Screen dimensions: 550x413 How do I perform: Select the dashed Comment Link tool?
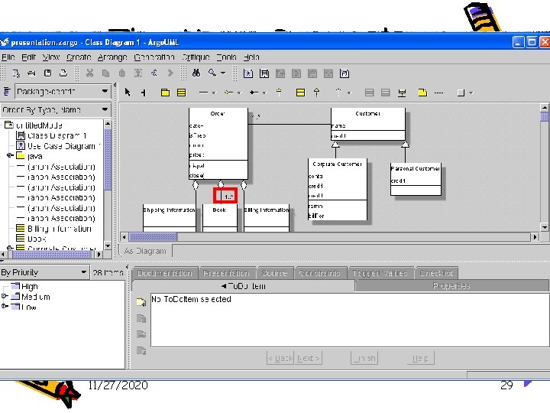pos(438,93)
